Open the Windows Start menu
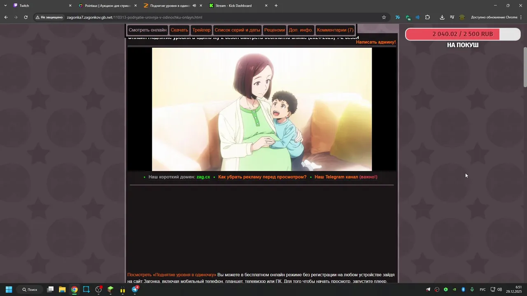 [x=9, y=289]
